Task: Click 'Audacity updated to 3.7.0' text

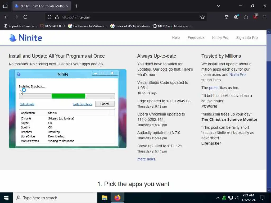Action: coord(159,133)
